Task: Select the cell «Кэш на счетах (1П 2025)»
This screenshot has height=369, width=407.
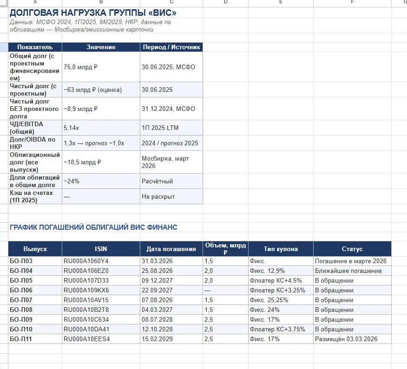Action: [35, 196]
